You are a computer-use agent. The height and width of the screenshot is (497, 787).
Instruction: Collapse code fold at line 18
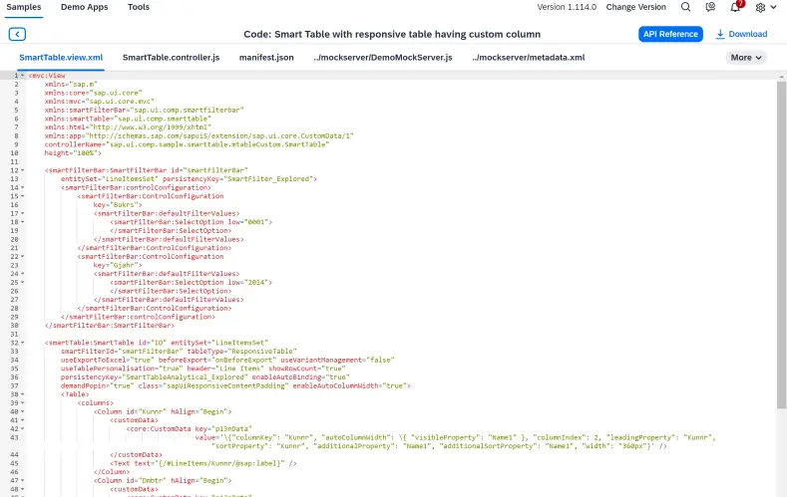tap(23, 222)
